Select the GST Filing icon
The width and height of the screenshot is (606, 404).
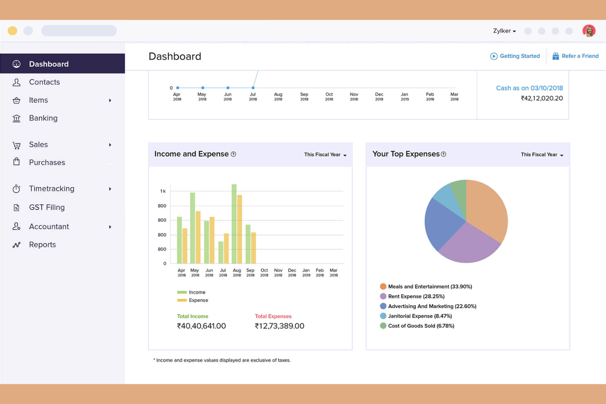pyautogui.click(x=16, y=207)
